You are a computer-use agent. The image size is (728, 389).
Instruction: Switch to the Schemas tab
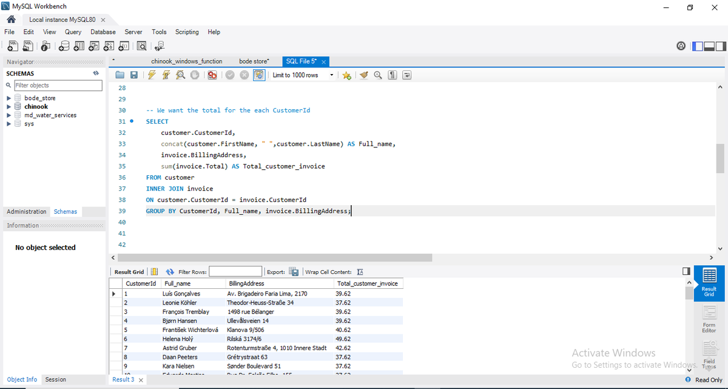[x=66, y=212]
